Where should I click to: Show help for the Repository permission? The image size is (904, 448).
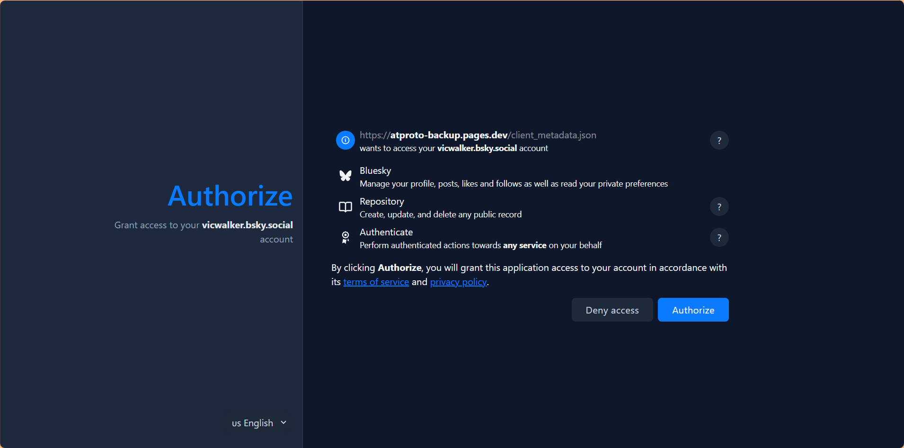pos(719,206)
